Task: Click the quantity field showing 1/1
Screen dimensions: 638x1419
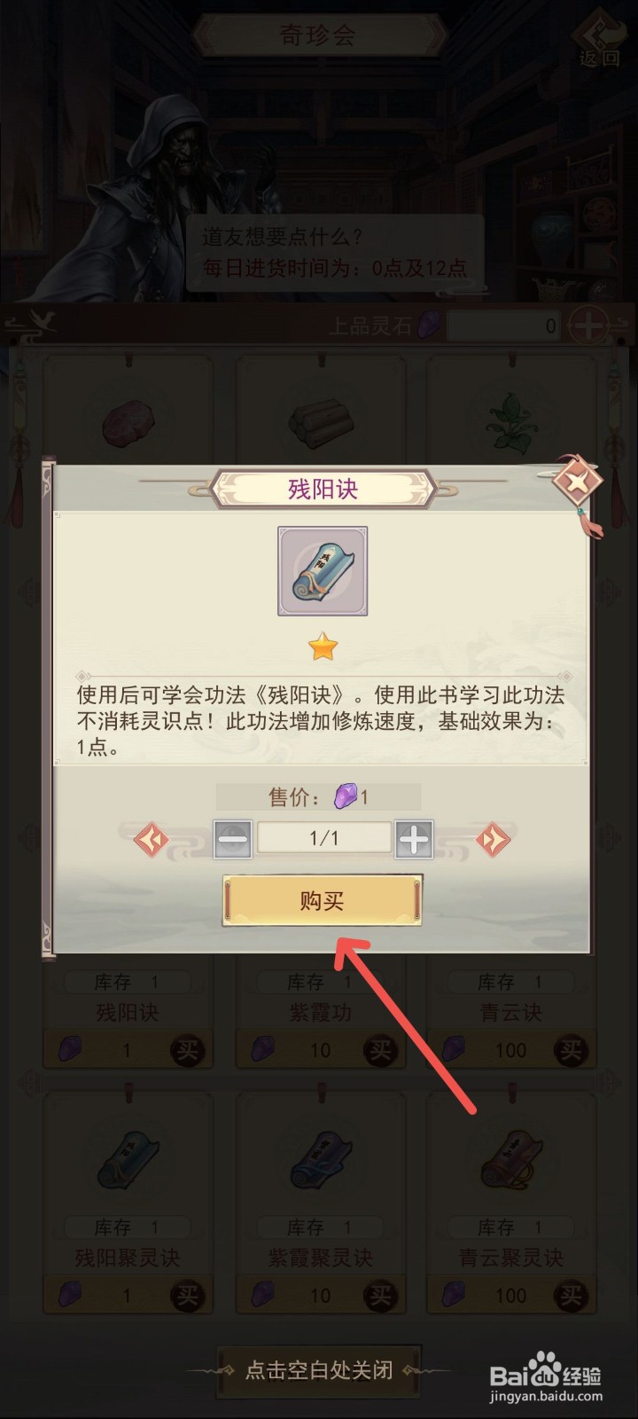Action: tap(324, 838)
